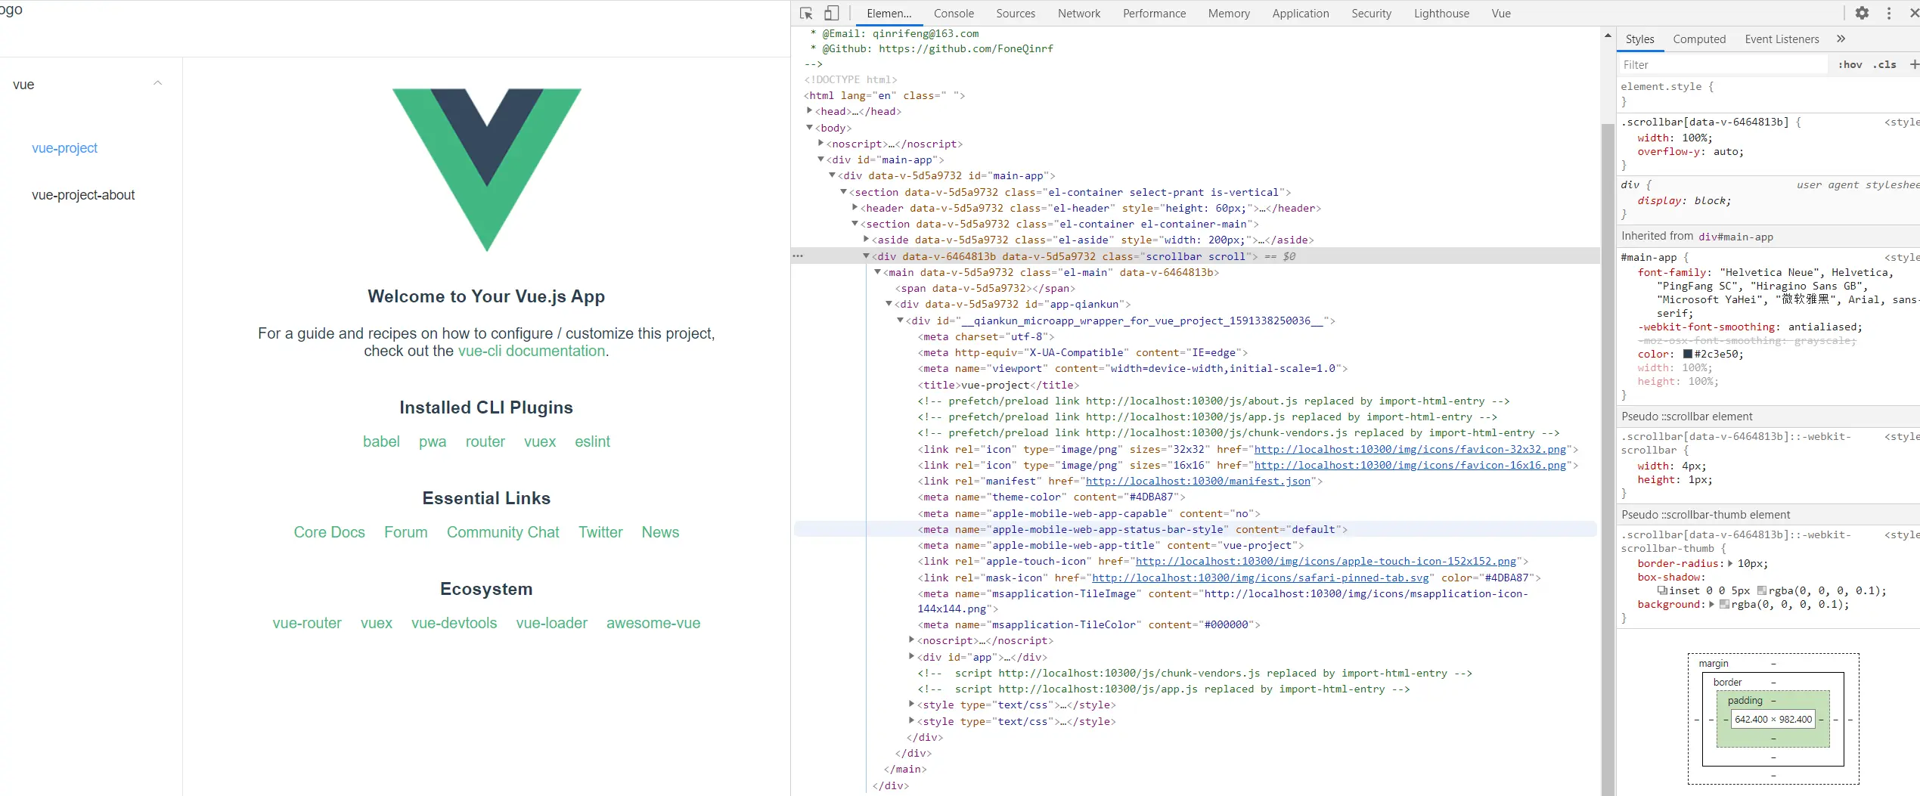Click the Vue logo image
This screenshot has width=1920, height=796.
(486, 170)
